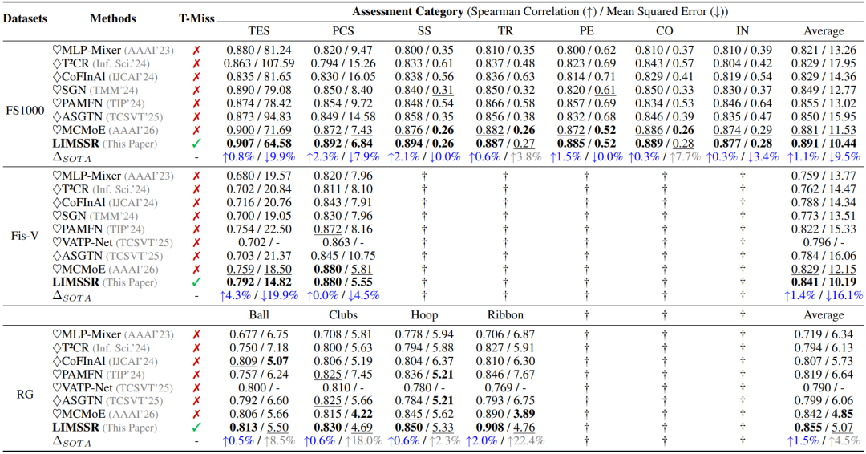
Task: Click the average "0.796 / -"
Action: tap(824, 242)
